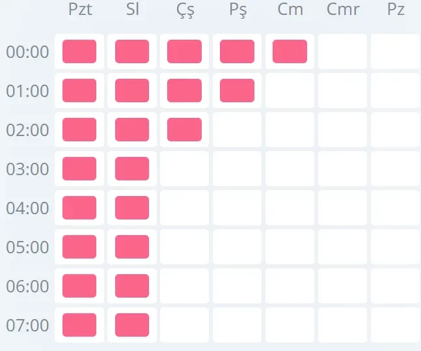Image resolution: width=421 pixels, height=351 pixels.
Task: Disable the Sl 01:00 time slot
Action: tap(132, 91)
